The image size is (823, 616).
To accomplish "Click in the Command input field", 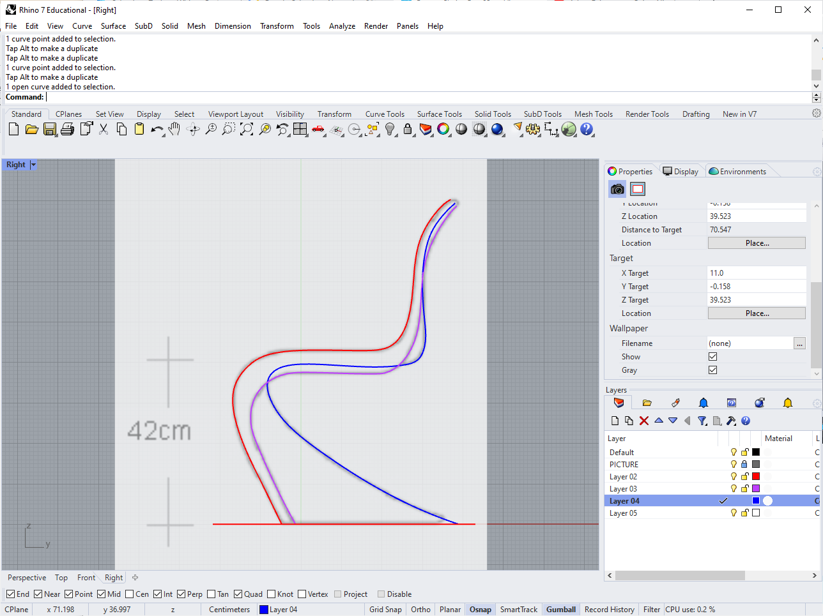I will pos(428,97).
